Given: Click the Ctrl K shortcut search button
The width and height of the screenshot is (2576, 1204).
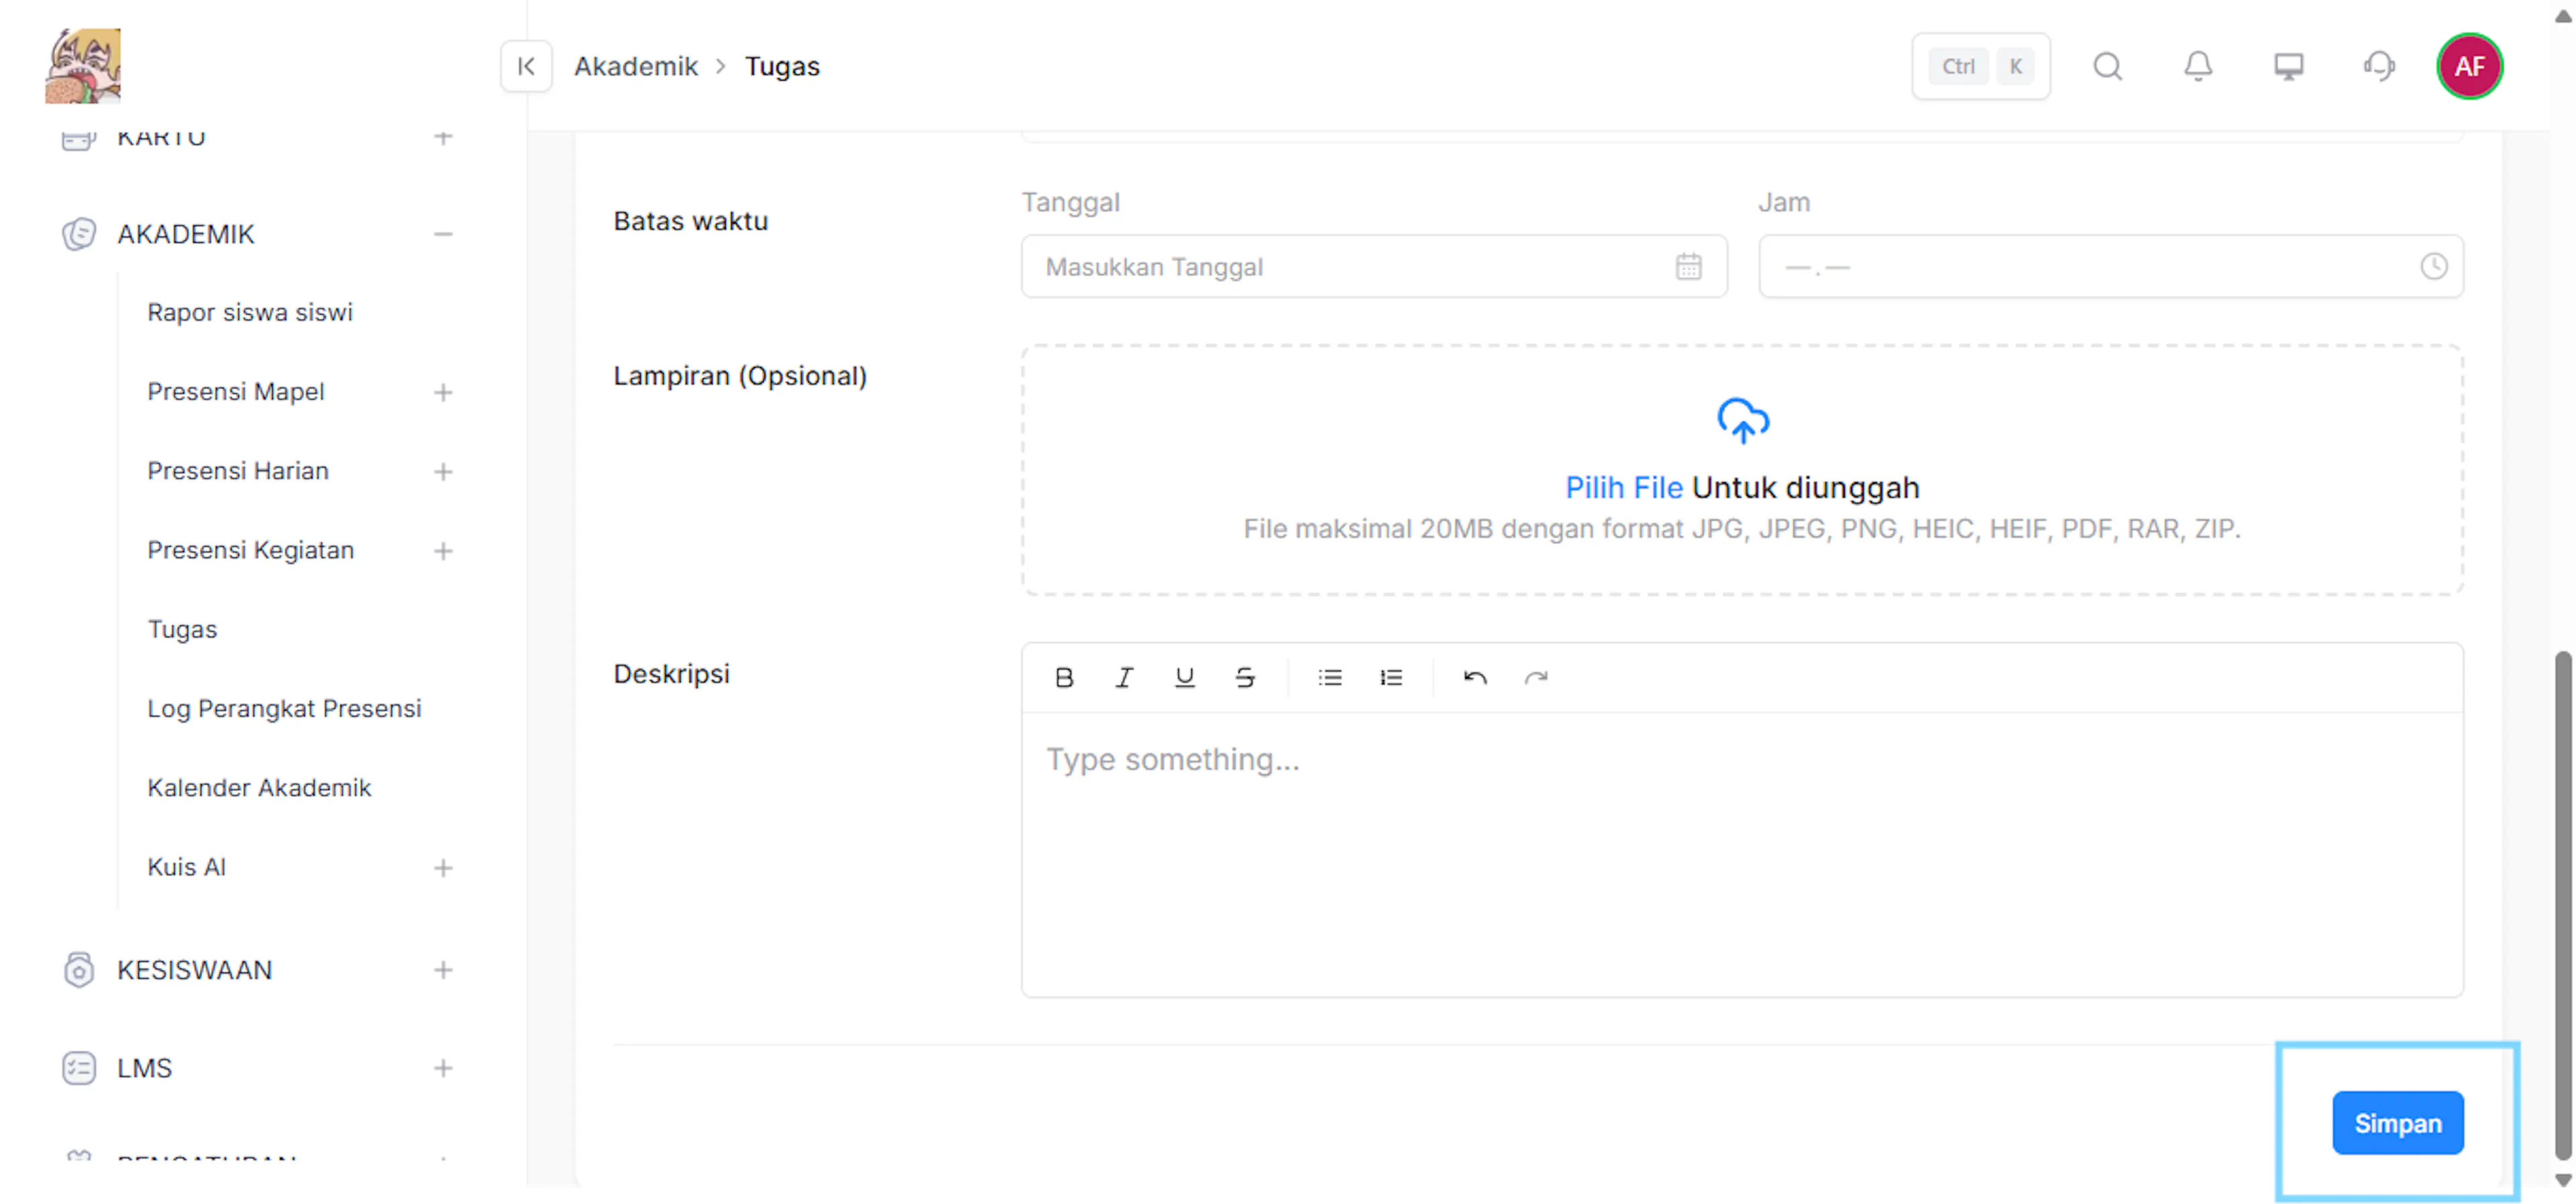Looking at the screenshot, I should click(x=1980, y=66).
